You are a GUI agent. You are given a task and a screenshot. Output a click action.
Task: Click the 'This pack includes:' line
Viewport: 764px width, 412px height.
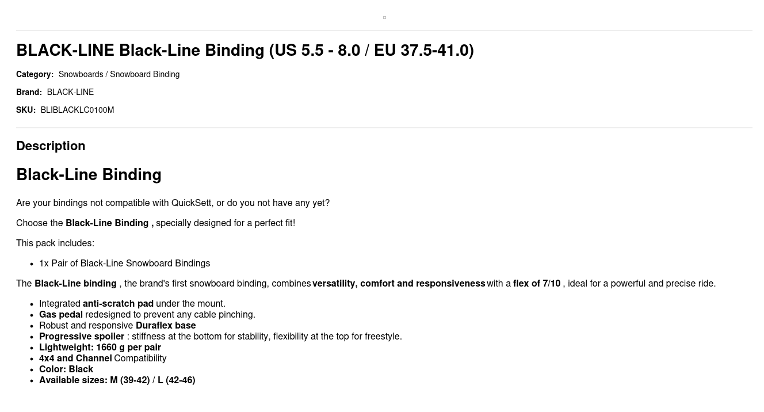[x=55, y=243]
